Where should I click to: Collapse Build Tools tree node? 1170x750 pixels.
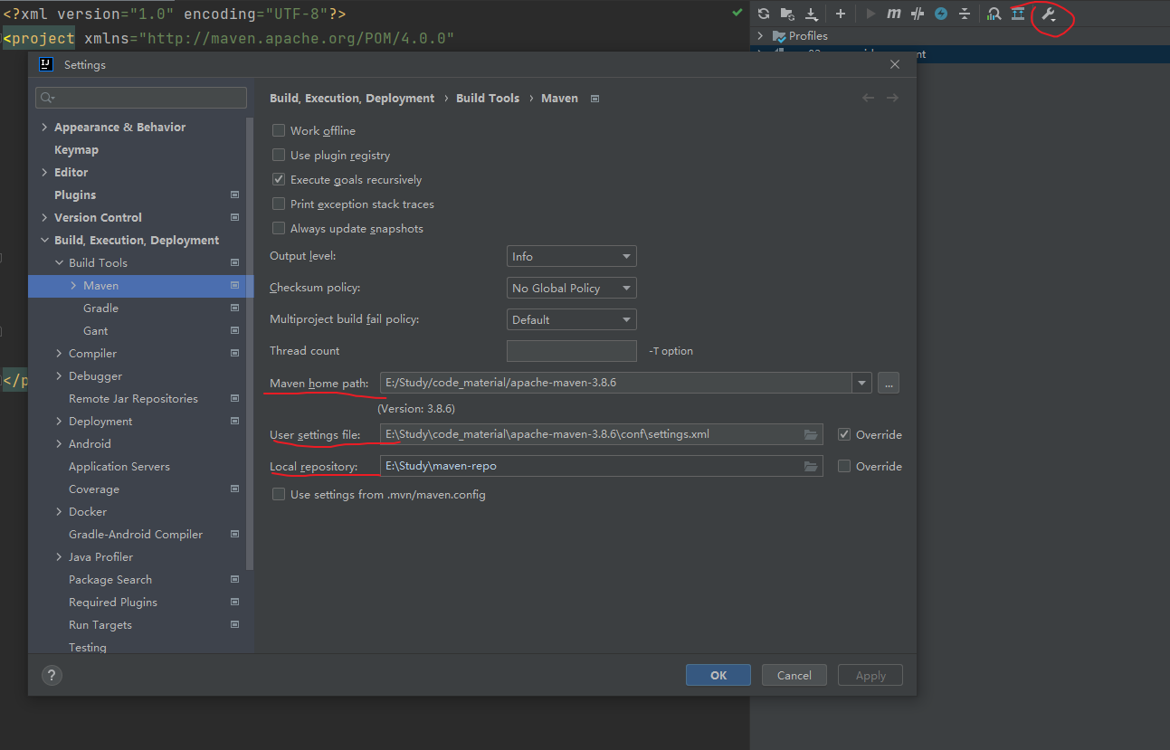(x=60, y=263)
